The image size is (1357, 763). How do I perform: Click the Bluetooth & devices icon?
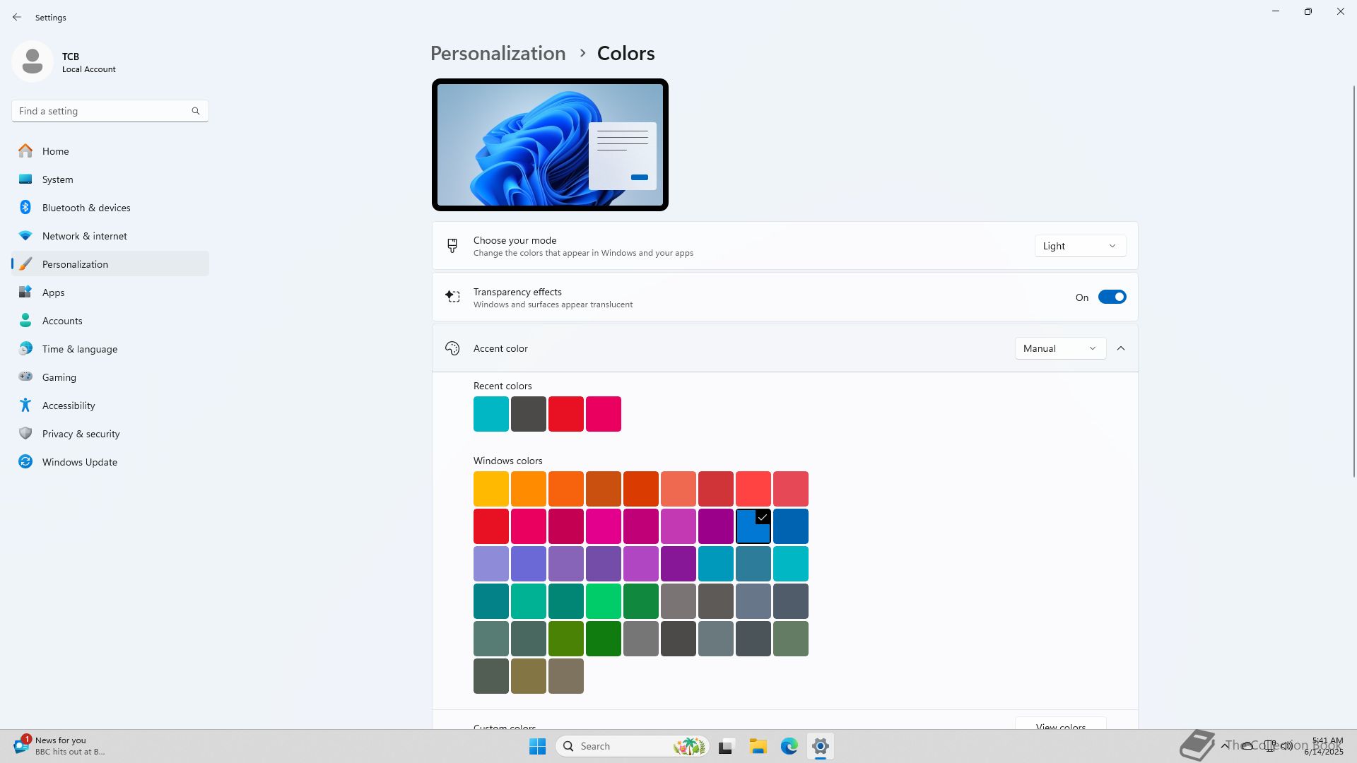click(x=25, y=207)
